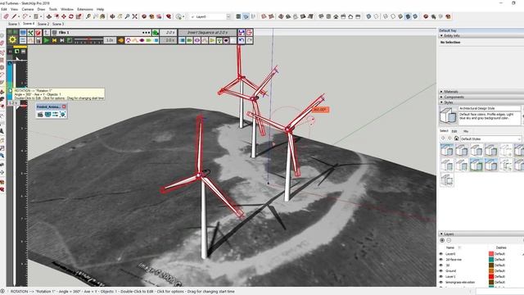Select the Zoom magnifier tool
Viewport: 524px width, 295px height.
coord(127,16)
